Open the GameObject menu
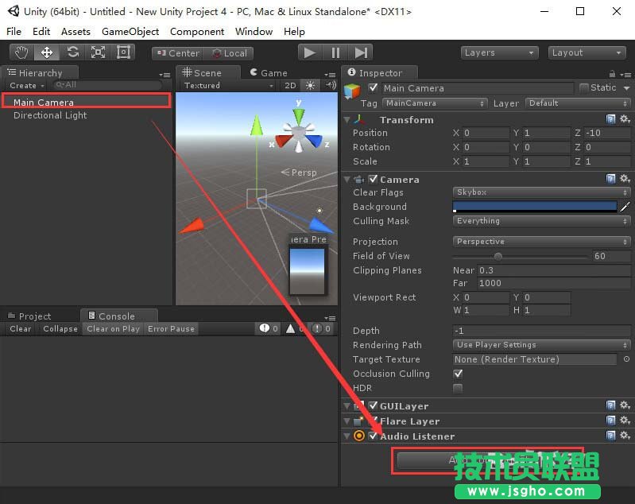The image size is (635, 504). click(x=130, y=32)
